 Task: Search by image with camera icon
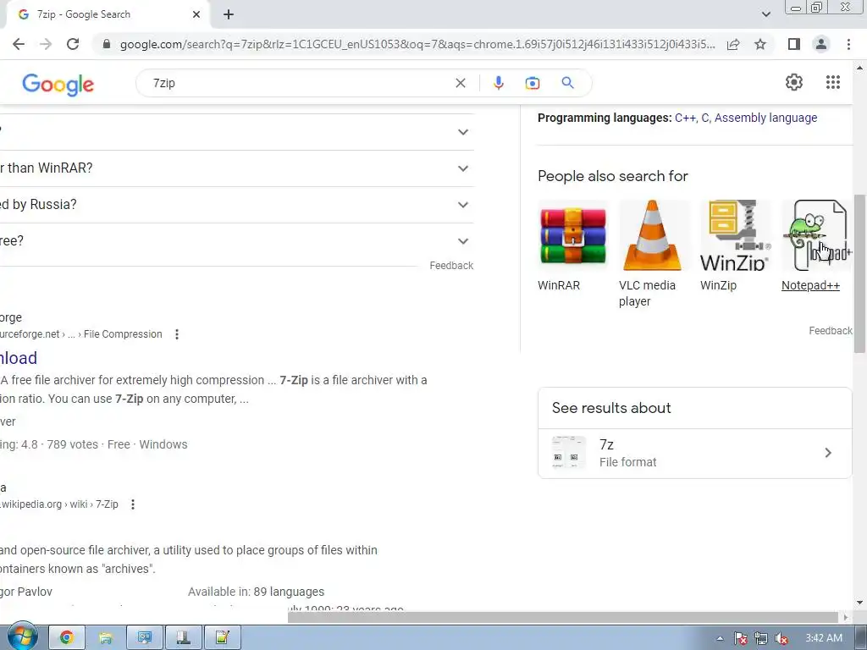532,83
